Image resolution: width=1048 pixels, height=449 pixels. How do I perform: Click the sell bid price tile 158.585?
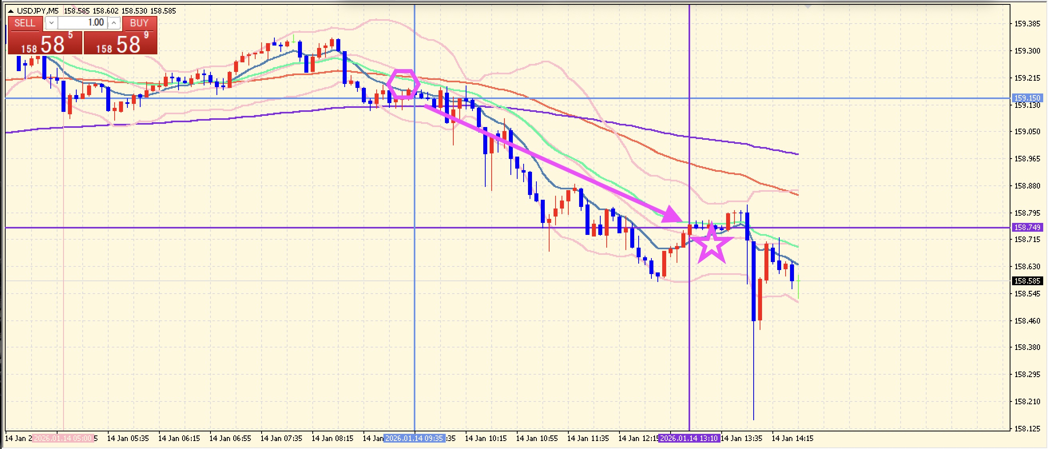tap(45, 44)
